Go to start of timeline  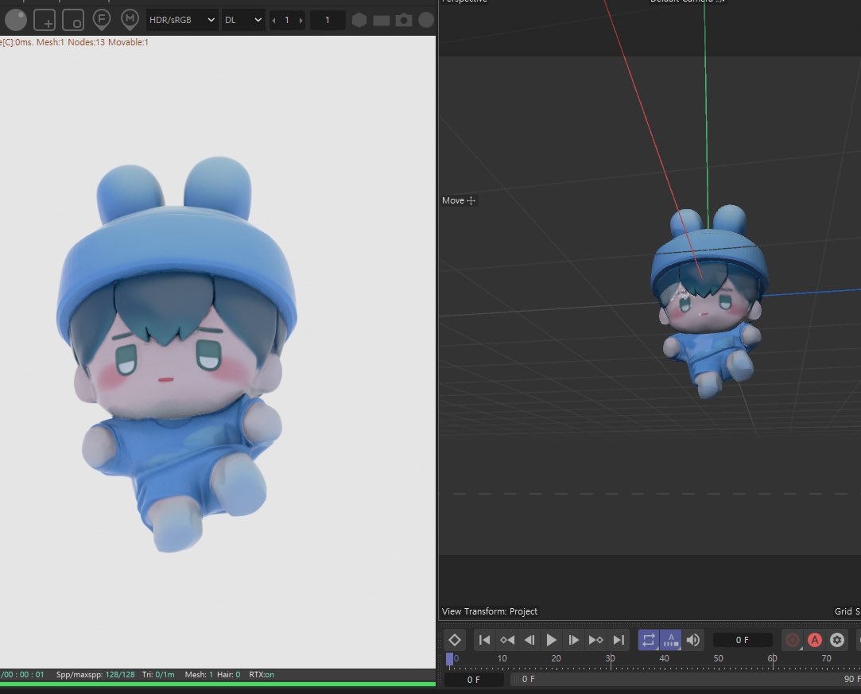point(484,640)
